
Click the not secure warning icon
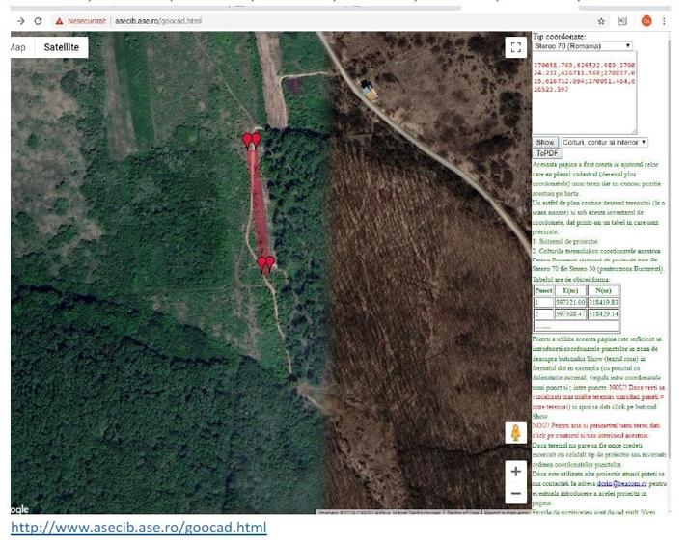pyautogui.click(x=59, y=21)
